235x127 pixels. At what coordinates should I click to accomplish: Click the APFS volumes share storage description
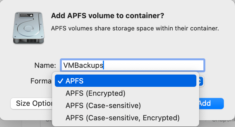135,28
